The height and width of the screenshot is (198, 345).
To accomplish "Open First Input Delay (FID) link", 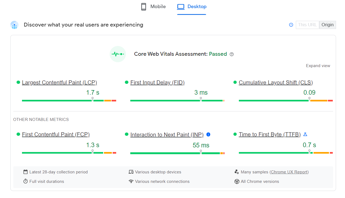I will [157, 82].
